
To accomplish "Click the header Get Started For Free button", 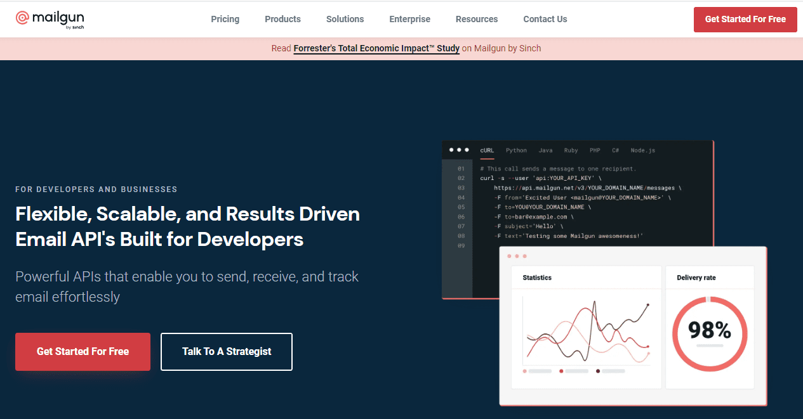I will tap(745, 19).
